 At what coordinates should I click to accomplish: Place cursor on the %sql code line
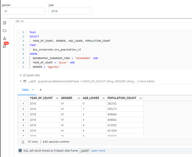(33, 32)
